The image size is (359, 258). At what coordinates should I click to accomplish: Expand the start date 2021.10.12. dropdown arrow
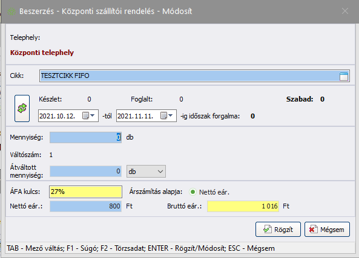click(x=92, y=115)
